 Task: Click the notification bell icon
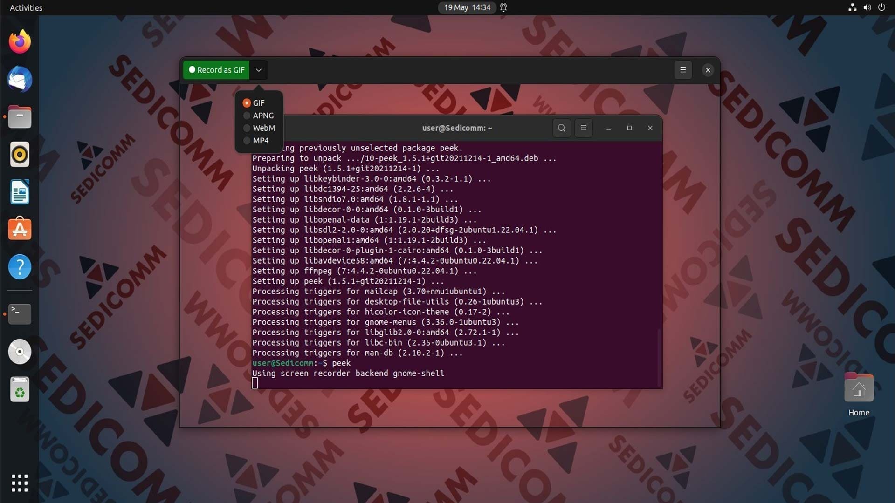pos(503,7)
